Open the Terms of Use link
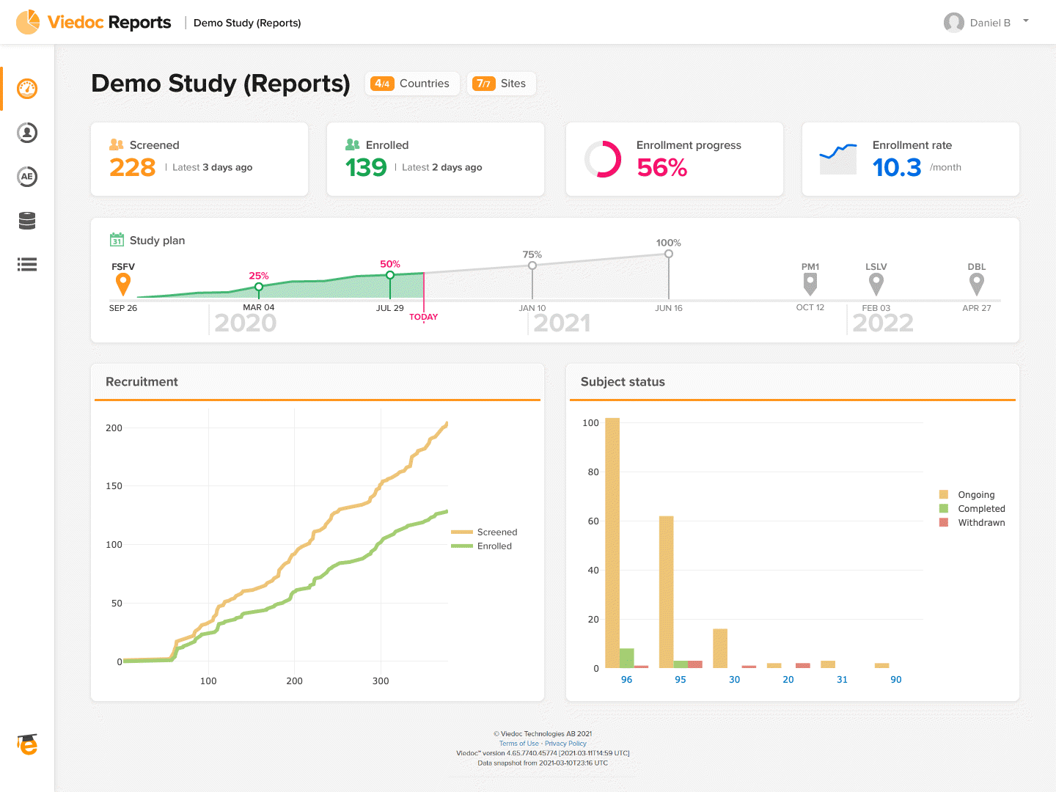This screenshot has height=792, width=1056. [518, 744]
